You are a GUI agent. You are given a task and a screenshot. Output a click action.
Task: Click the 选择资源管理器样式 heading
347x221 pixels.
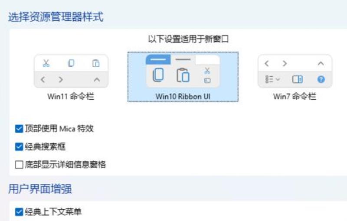56,17
